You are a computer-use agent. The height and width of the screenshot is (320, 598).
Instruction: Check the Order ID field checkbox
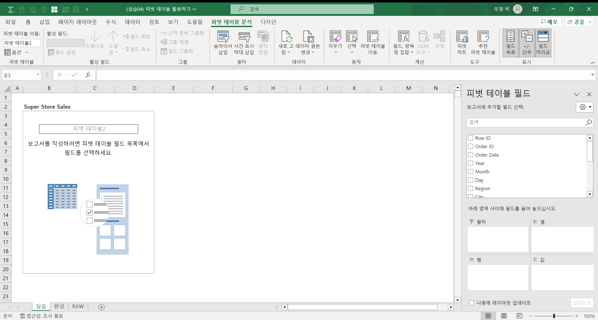[471, 146]
